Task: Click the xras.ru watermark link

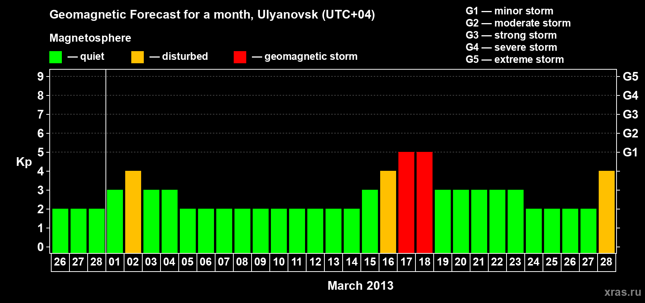Action: pos(623,292)
